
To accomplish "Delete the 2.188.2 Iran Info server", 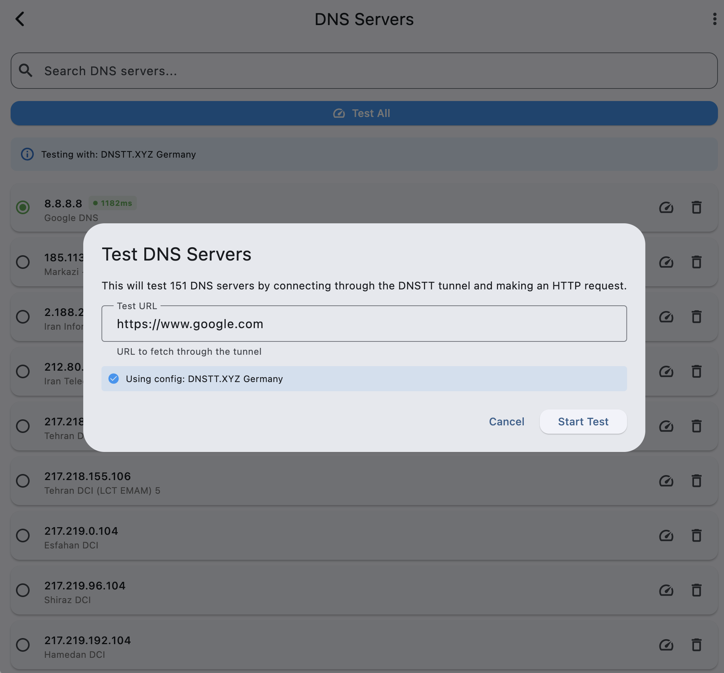I will tap(696, 317).
